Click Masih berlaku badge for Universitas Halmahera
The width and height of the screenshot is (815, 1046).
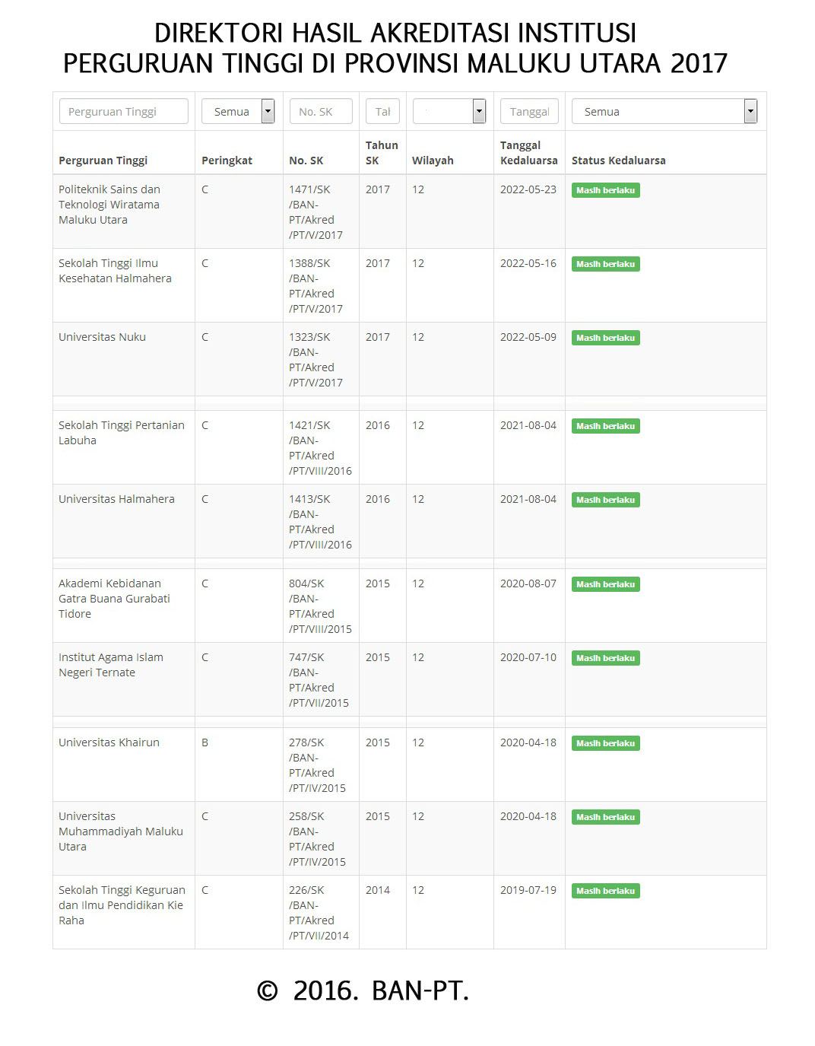[605, 500]
